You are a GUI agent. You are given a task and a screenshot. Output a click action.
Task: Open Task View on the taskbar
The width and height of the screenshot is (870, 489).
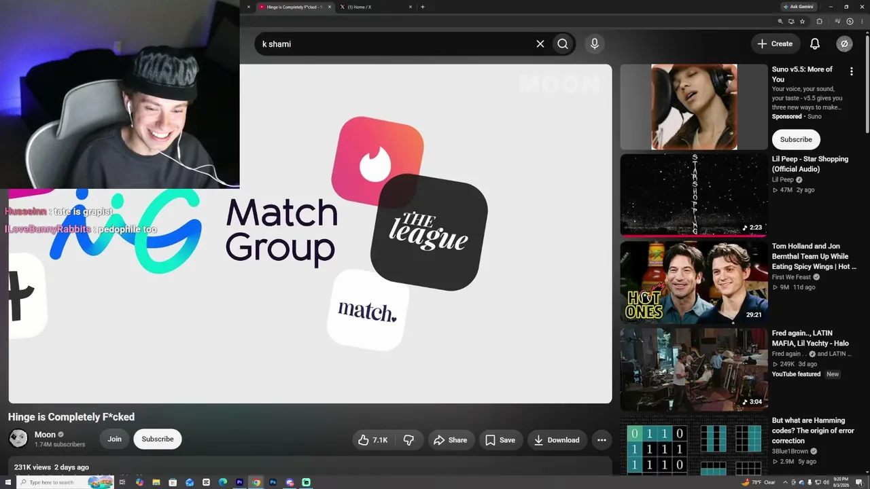123,482
